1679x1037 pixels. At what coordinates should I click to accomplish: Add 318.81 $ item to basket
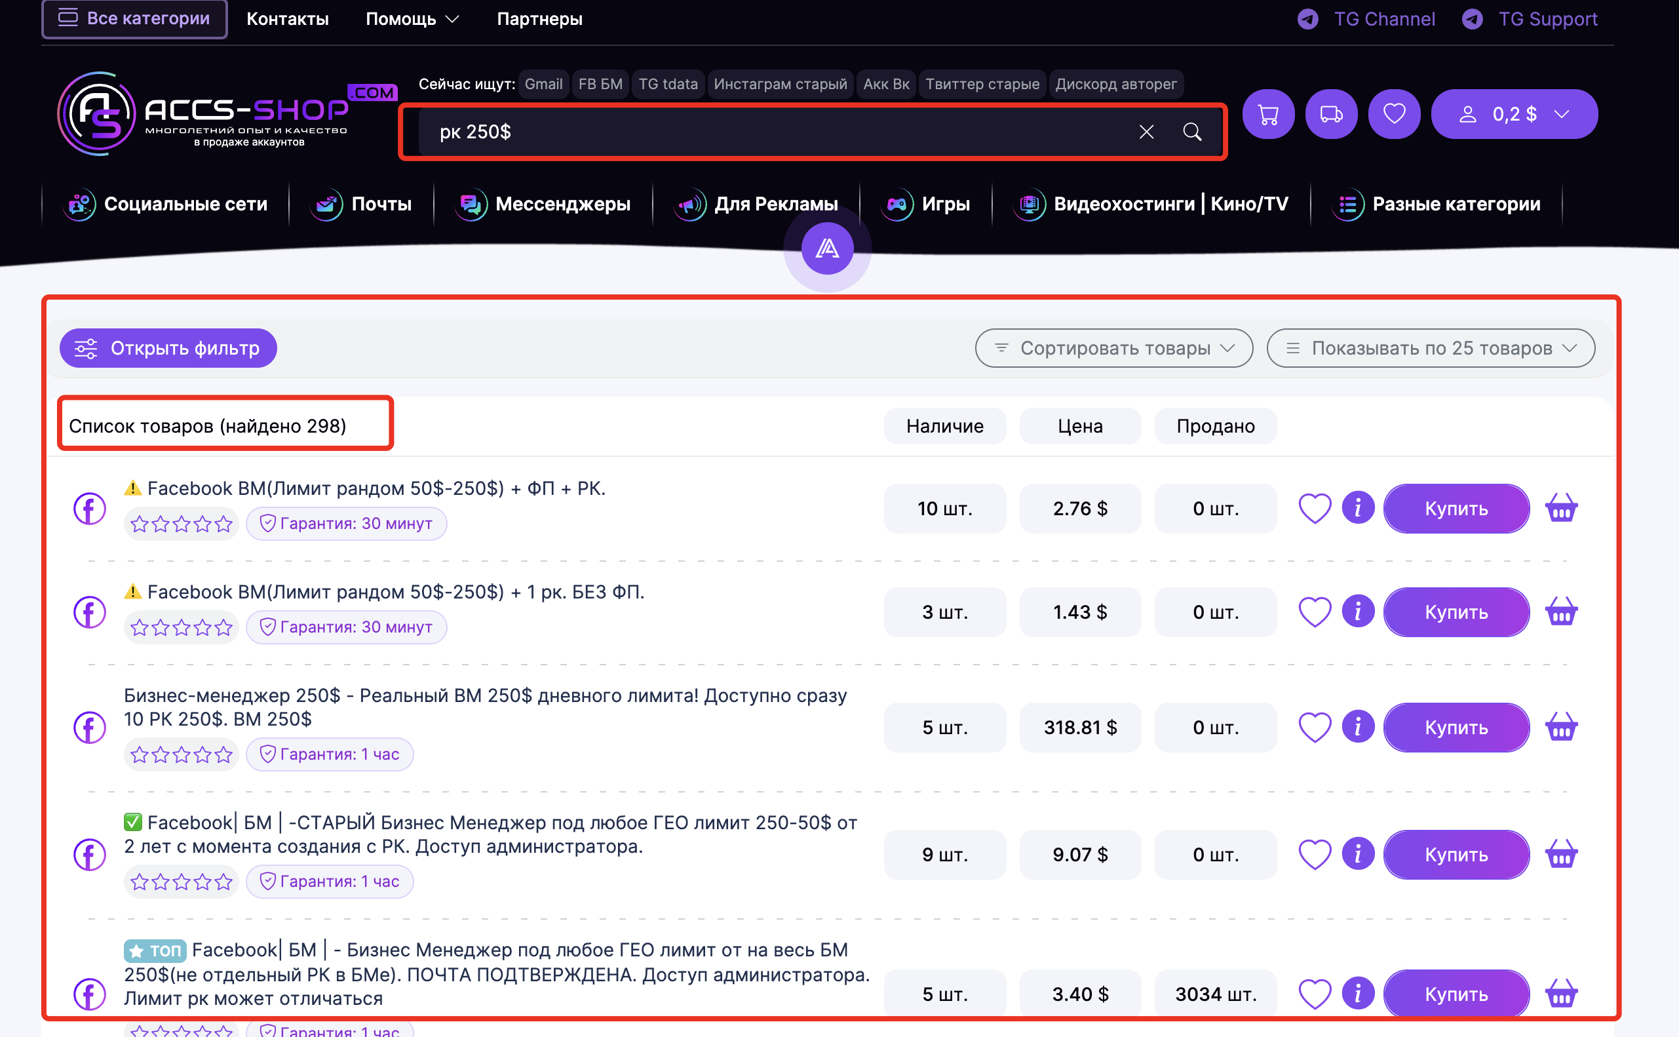pyautogui.click(x=1561, y=727)
